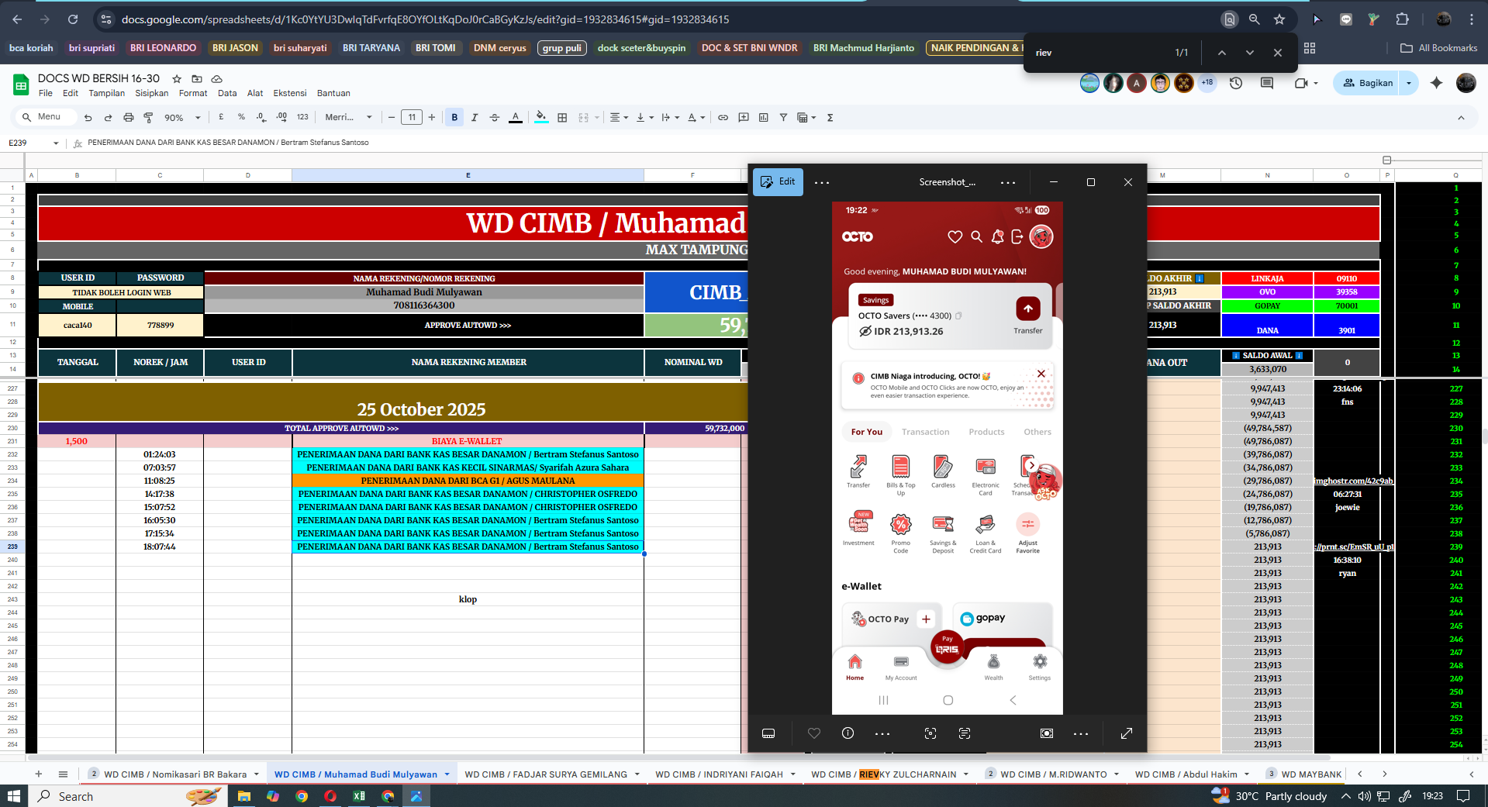The image size is (1488, 807).
Task: Select cell 'PENERIMAAN DANA DARI BANK BCA G1 / AGUS MAULANA'
Action: click(468, 481)
